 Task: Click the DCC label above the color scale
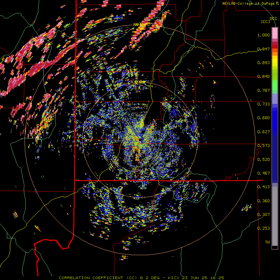(273, 18)
